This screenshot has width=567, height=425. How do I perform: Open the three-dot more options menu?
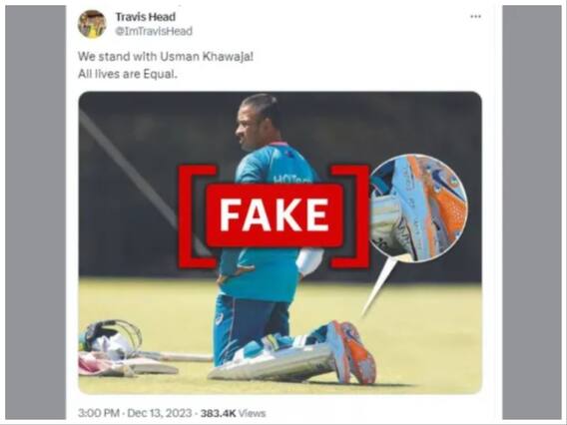click(x=475, y=17)
